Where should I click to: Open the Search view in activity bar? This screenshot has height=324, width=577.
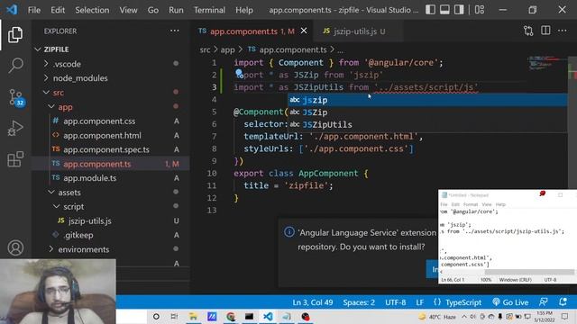(x=15, y=66)
